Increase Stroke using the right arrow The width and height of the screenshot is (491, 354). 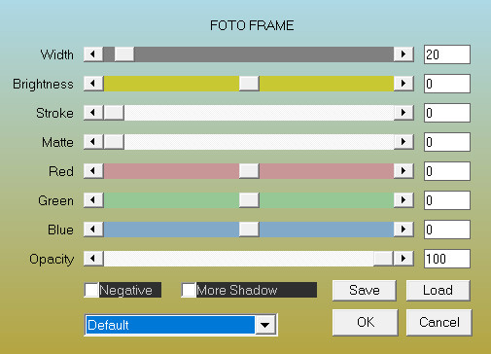click(403, 113)
